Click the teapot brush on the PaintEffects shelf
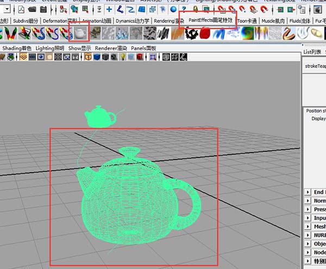Image resolution: width=326 pixels, height=269 pixels. [80, 33]
